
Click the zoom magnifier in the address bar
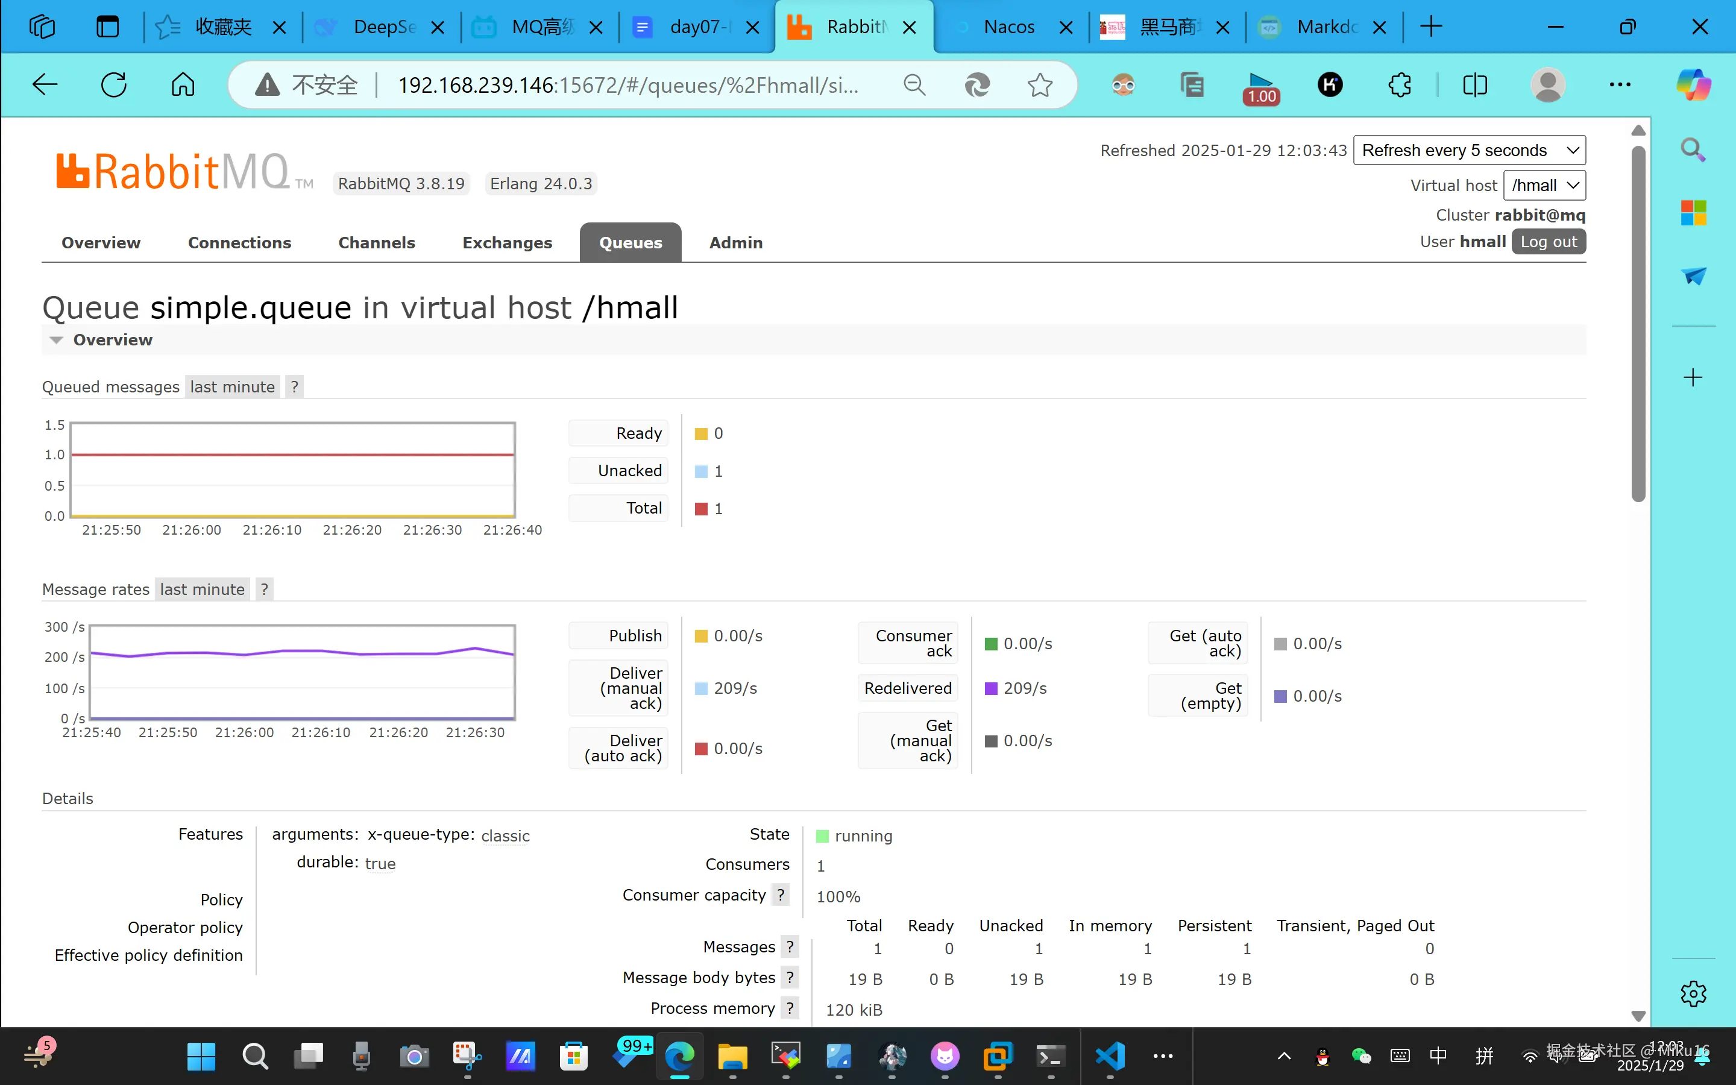pos(914,86)
